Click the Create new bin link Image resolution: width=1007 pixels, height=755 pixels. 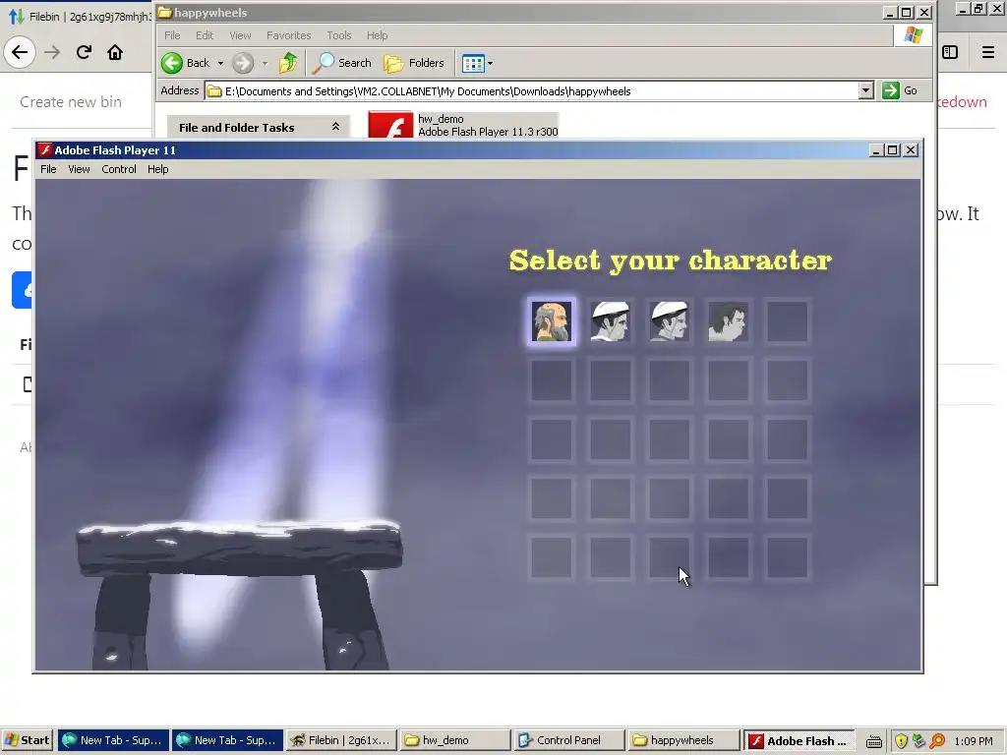(x=71, y=101)
